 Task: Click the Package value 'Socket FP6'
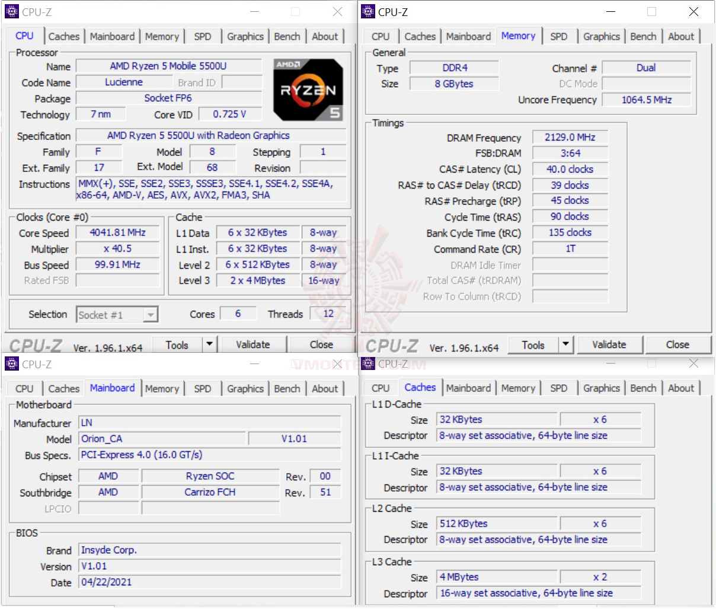click(x=168, y=98)
